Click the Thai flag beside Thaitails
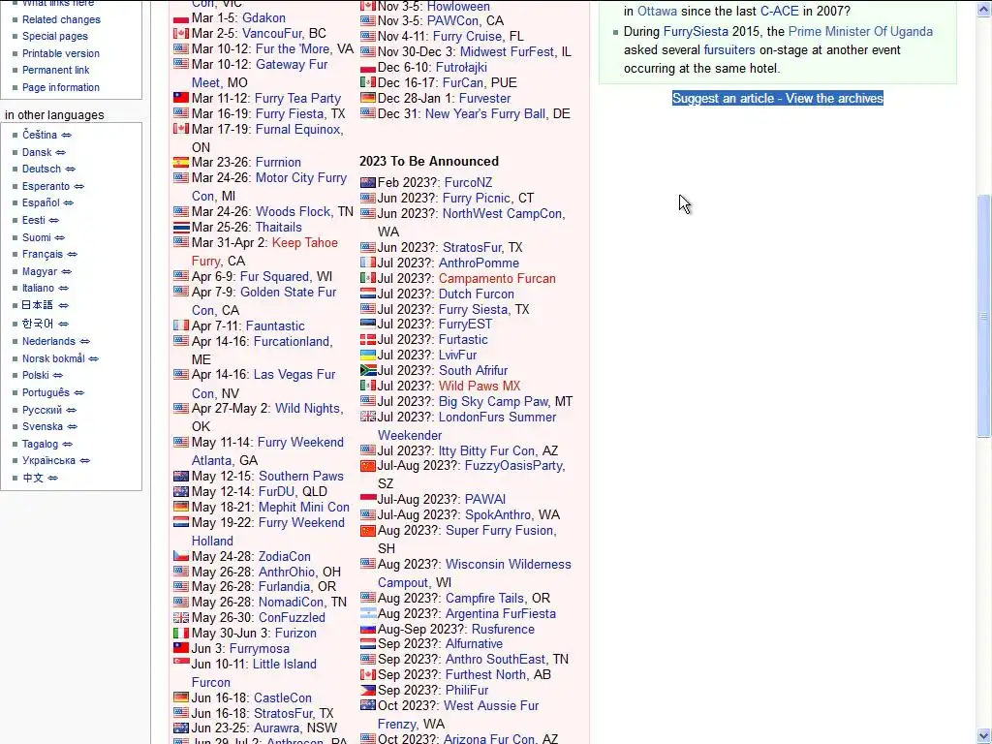This screenshot has height=744, width=992. 181,227
